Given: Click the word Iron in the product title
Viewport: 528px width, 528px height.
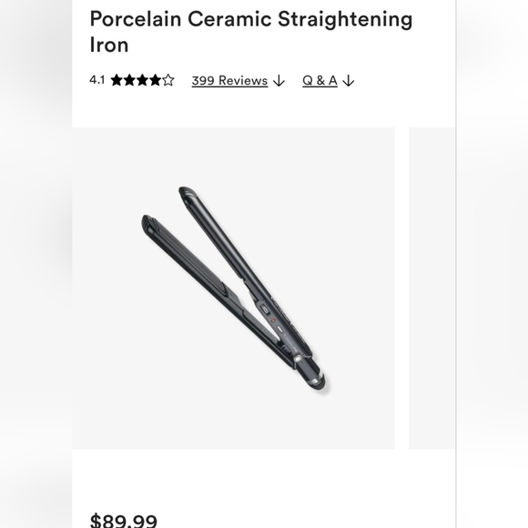Looking at the screenshot, I should (x=109, y=45).
